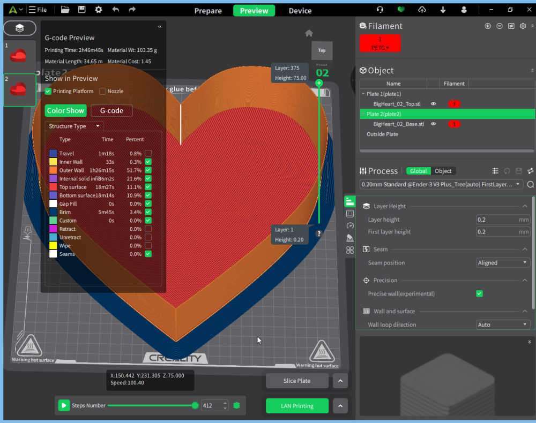Click the home view icon above cube
The width and height of the screenshot is (536, 423).
[309, 33]
